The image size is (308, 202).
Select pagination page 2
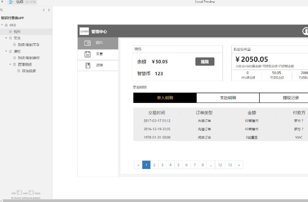pyautogui.click(x=154, y=165)
